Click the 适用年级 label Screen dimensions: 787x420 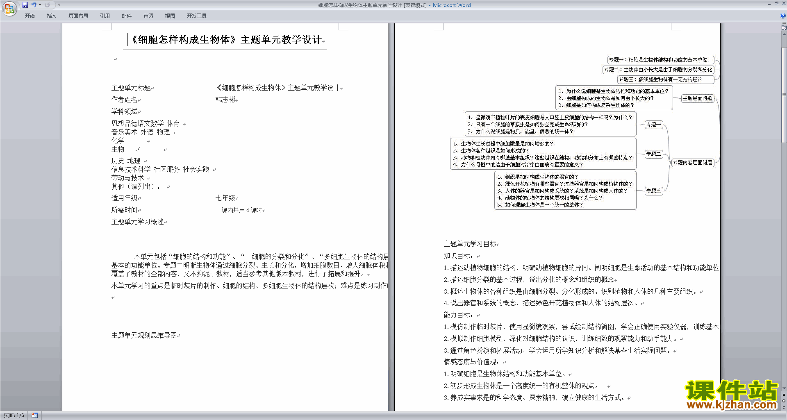125,198
